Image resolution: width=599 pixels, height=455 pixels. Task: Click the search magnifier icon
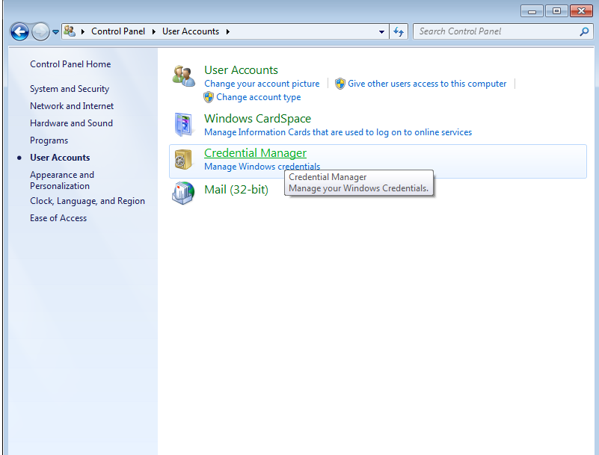click(584, 31)
